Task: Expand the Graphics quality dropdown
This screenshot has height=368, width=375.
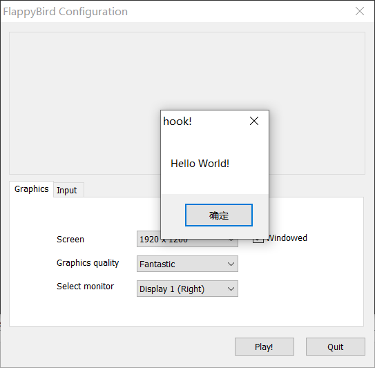Action: coord(187,264)
